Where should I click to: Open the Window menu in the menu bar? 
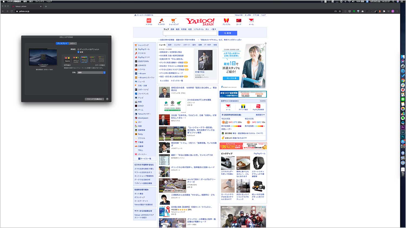point(40,1)
